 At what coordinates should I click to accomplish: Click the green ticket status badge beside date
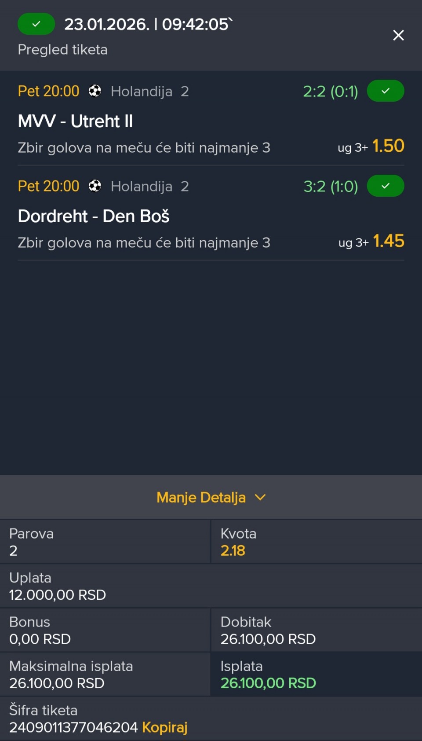tap(36, 24)
